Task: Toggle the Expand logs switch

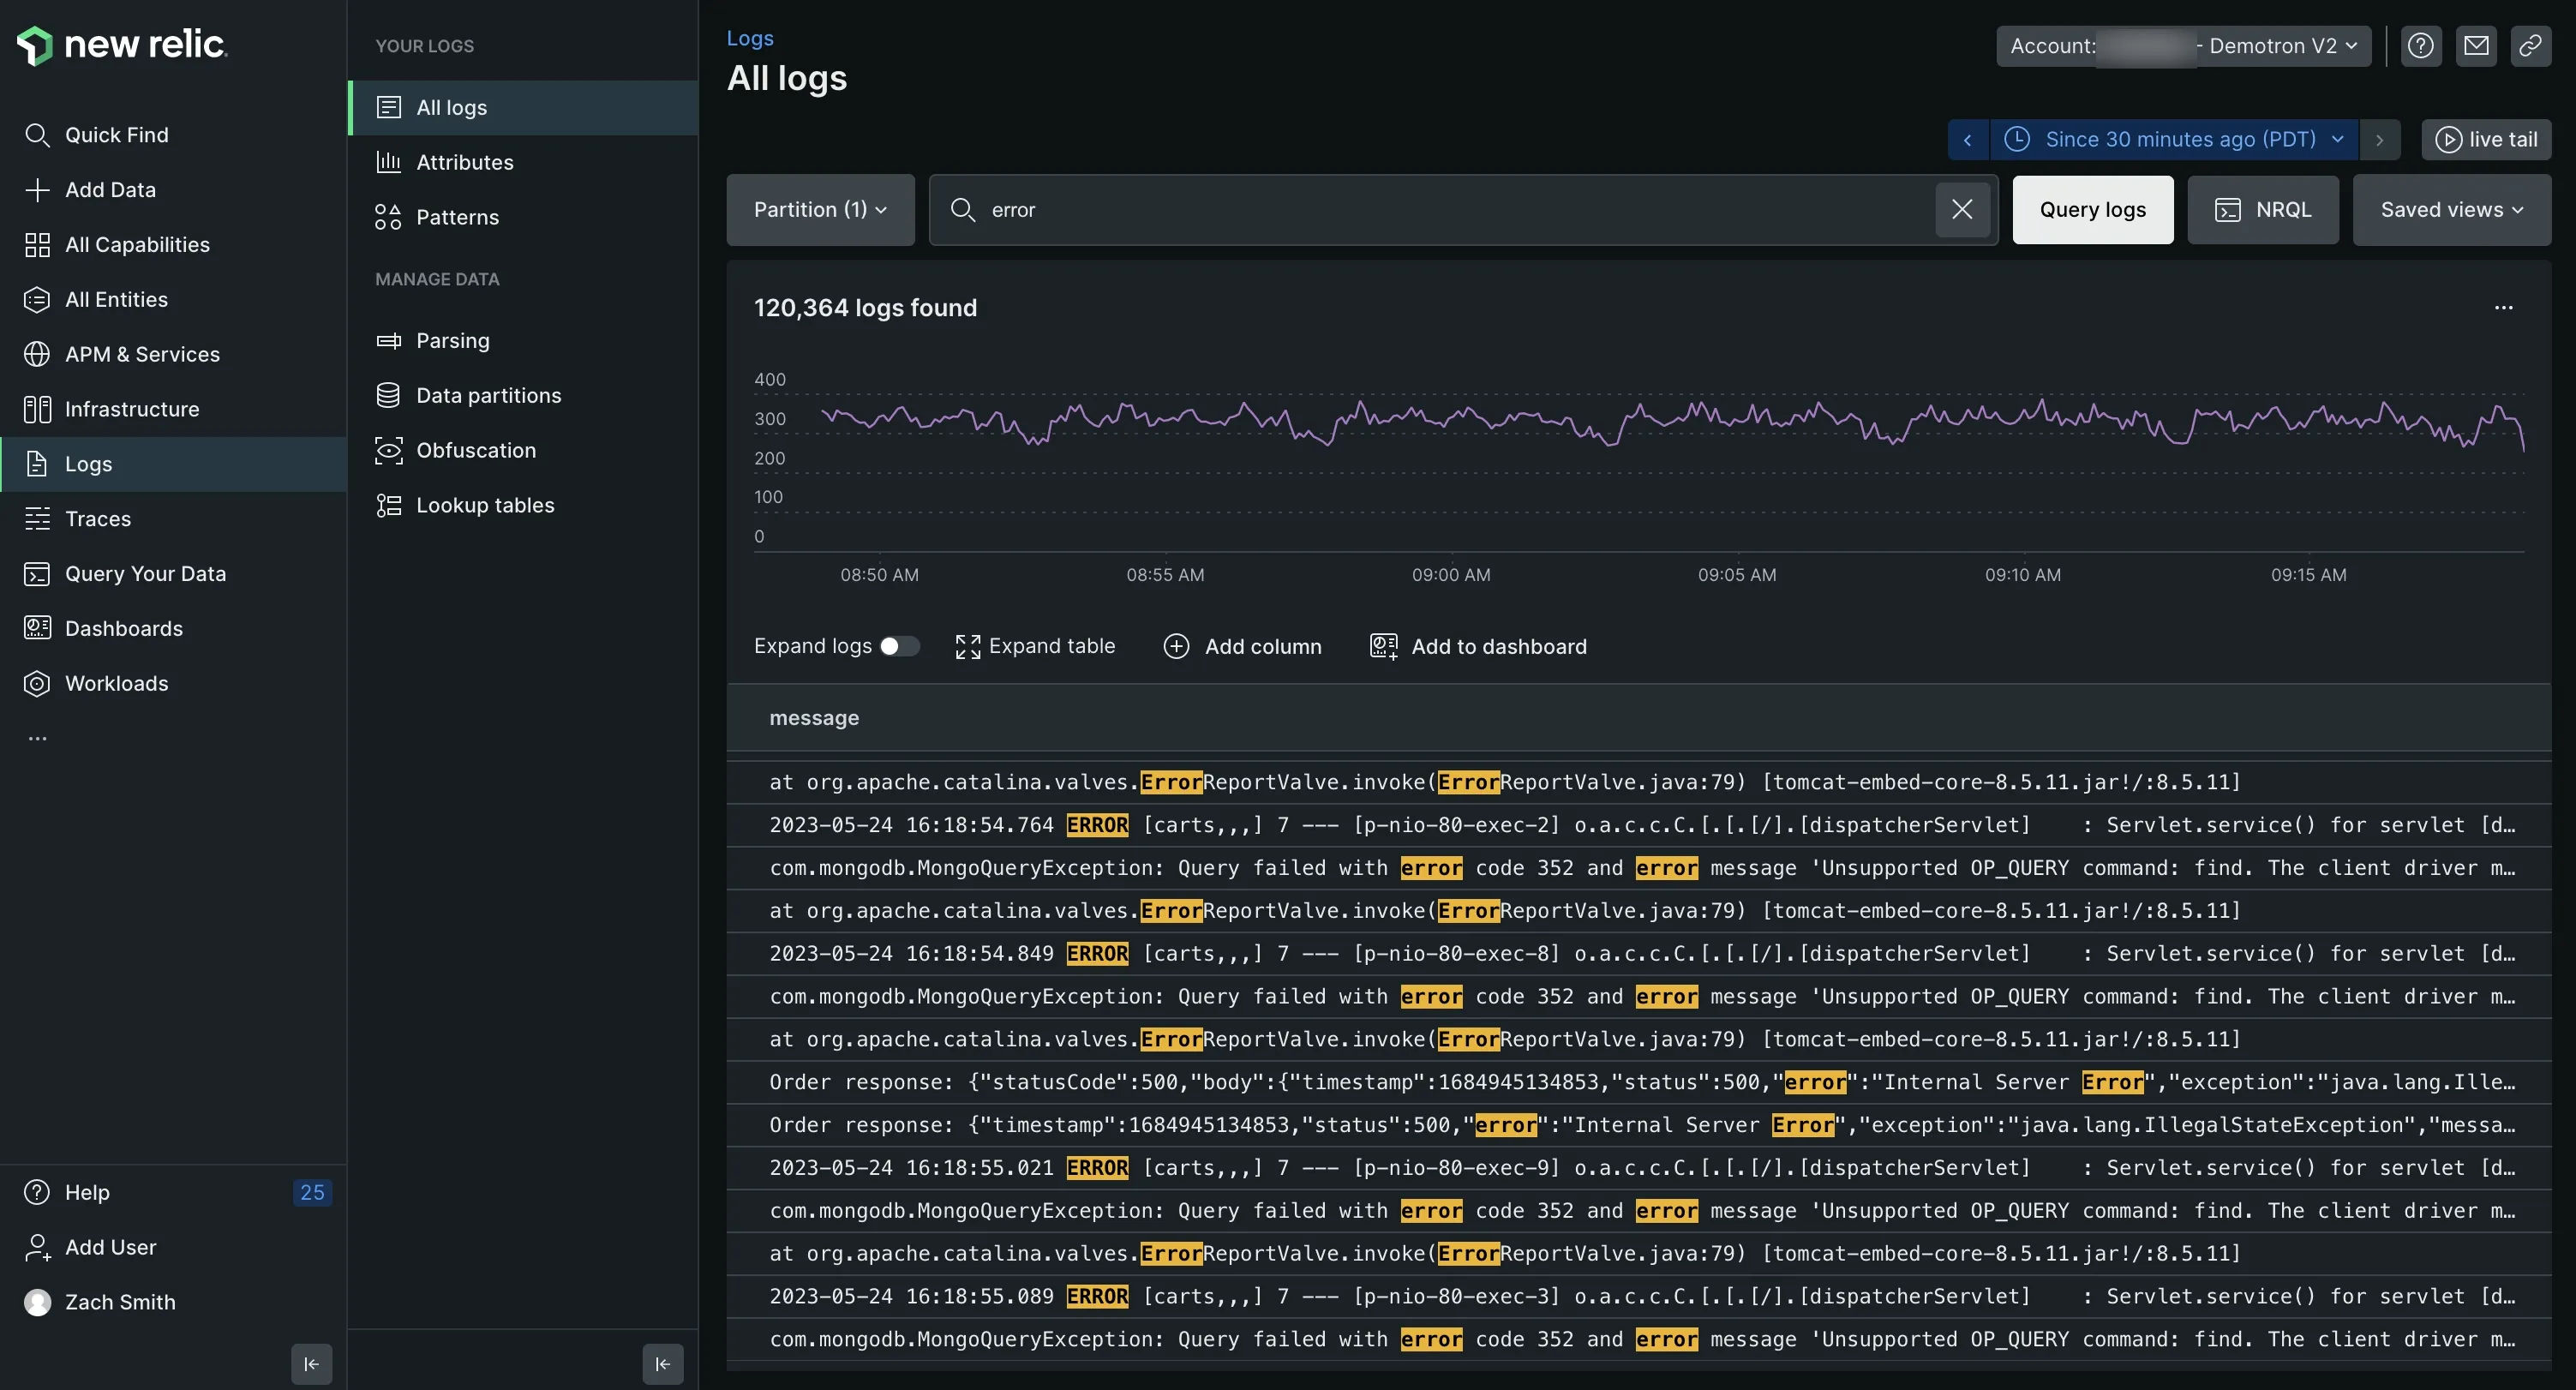Action: click(x=898, y=646)
